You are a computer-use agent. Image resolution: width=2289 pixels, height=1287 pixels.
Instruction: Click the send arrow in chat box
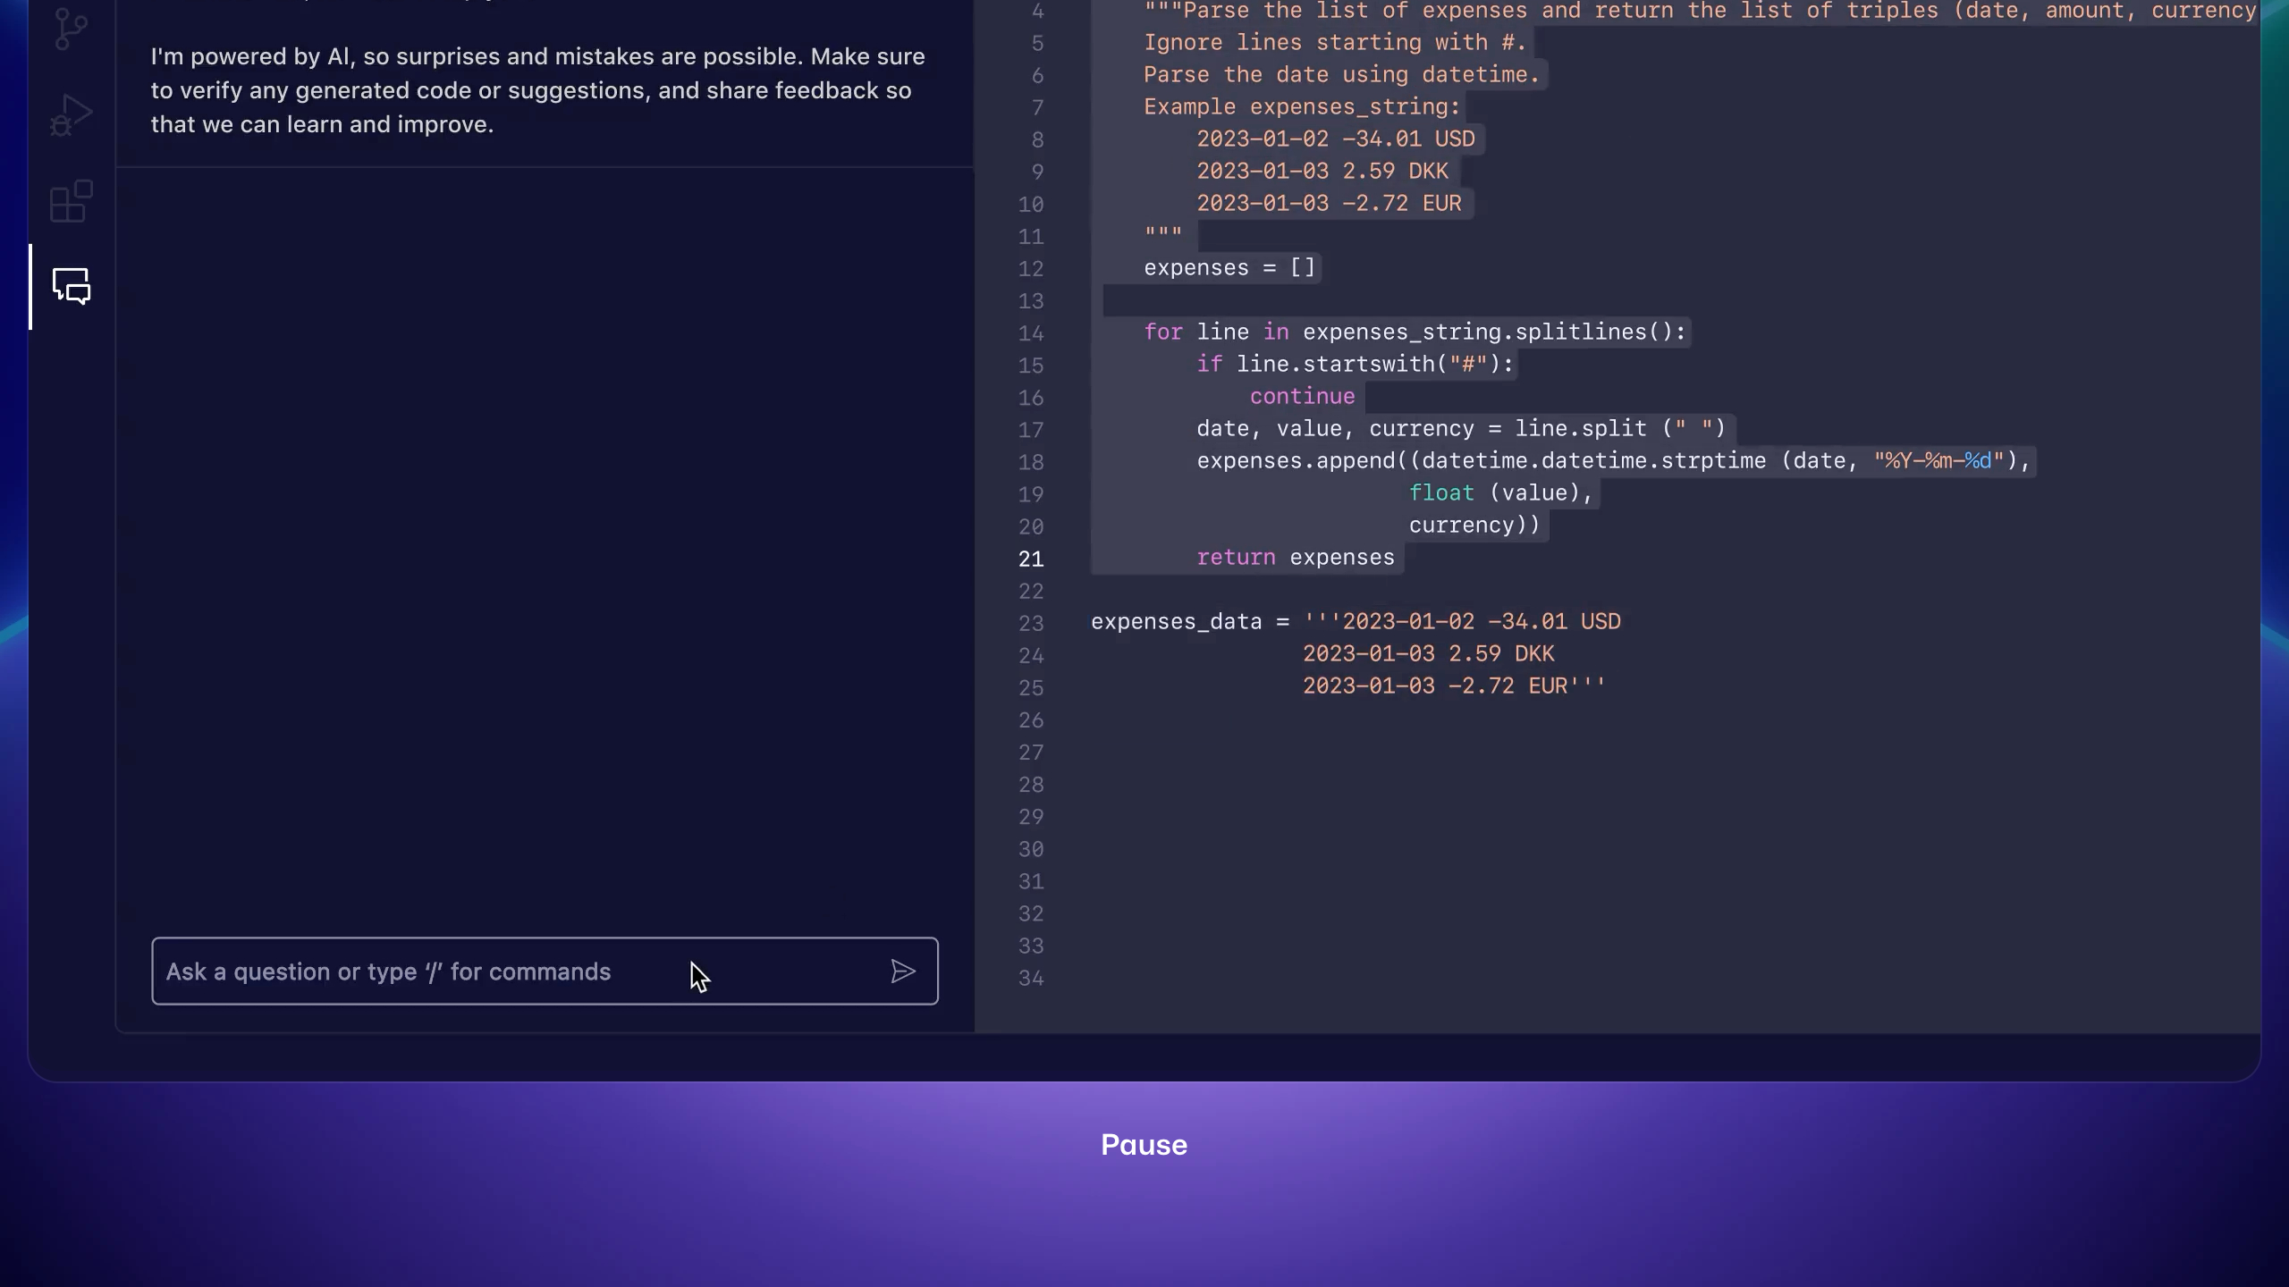(903, 972)
